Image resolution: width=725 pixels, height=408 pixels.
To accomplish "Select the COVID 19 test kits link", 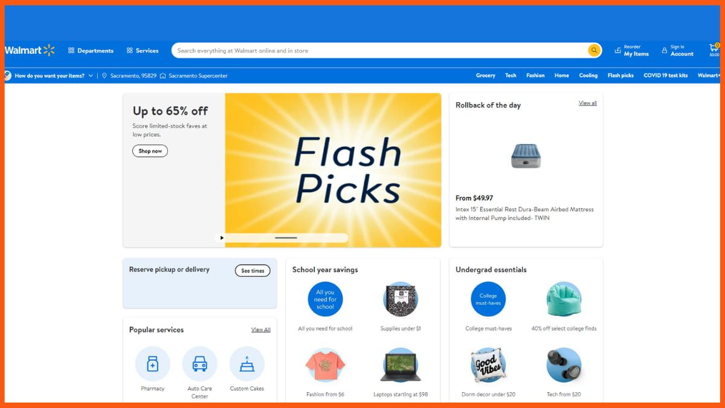I will click(x=665, y=76).
